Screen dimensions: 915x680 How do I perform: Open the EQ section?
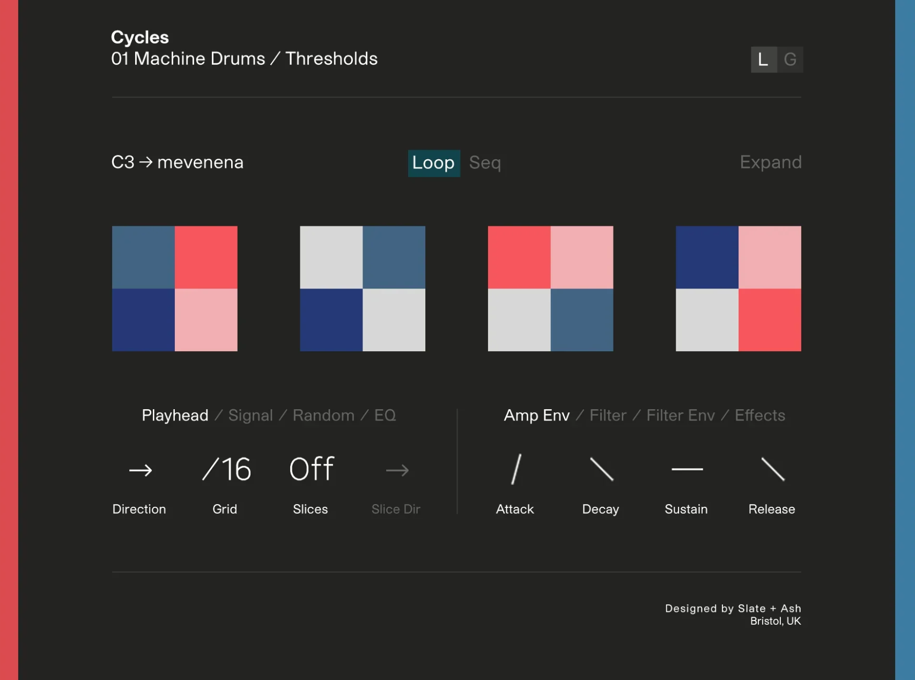(x=385, y=415)
